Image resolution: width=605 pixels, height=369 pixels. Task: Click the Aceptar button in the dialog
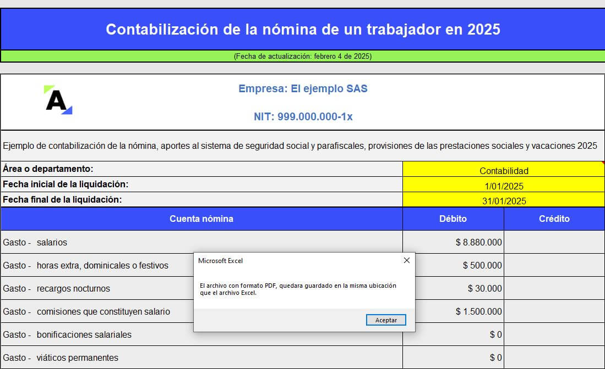(x=386, y=320)
